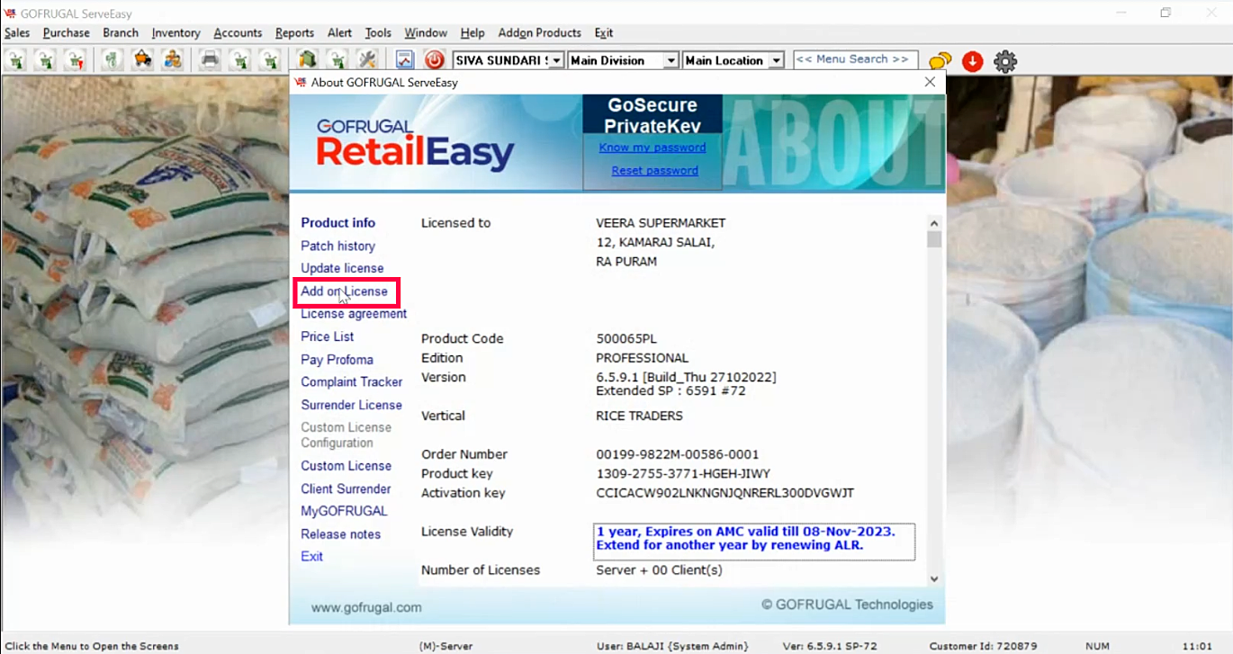This screenshot has width=1233, height=654.
Task: Open the Complaint Tracker link
Action: click(x=352, y=382)
